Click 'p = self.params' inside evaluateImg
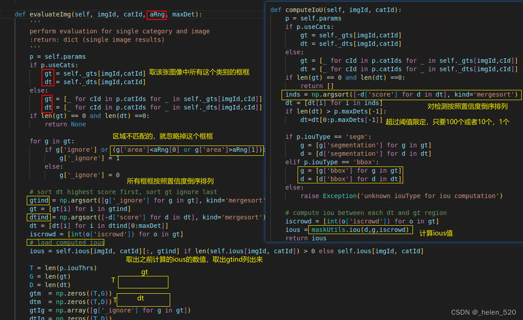 pos(58,57)
